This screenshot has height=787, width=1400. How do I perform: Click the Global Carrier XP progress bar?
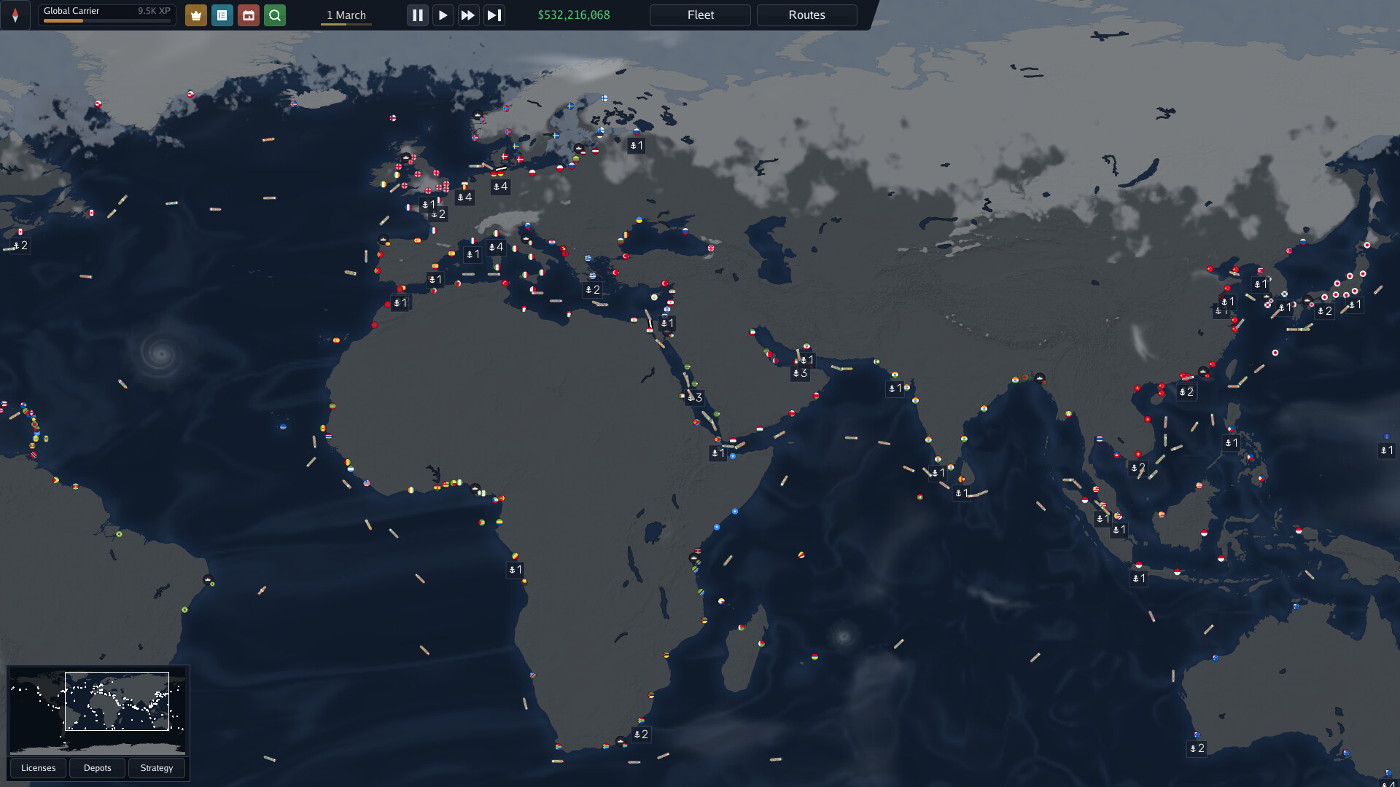point(107,21)
